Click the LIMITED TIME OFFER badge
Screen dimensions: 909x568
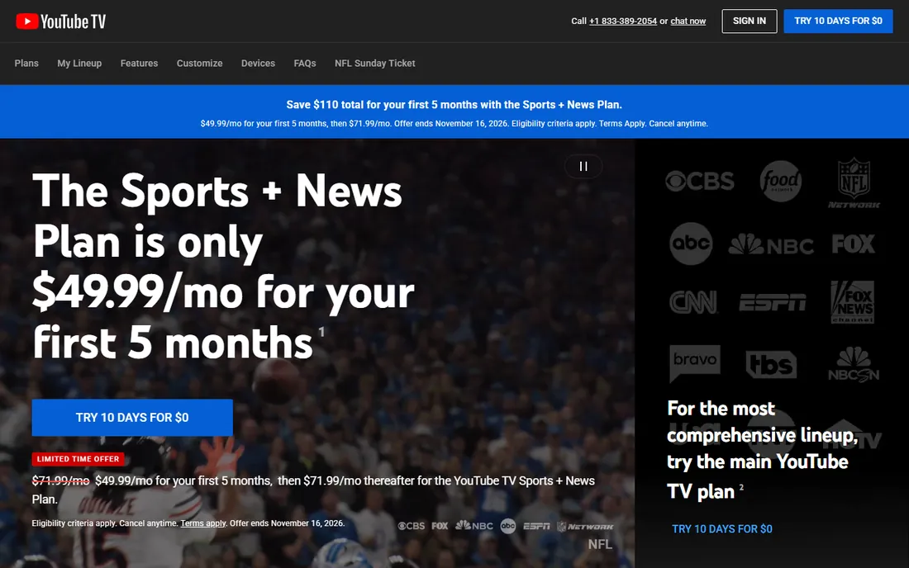point(78,459)
